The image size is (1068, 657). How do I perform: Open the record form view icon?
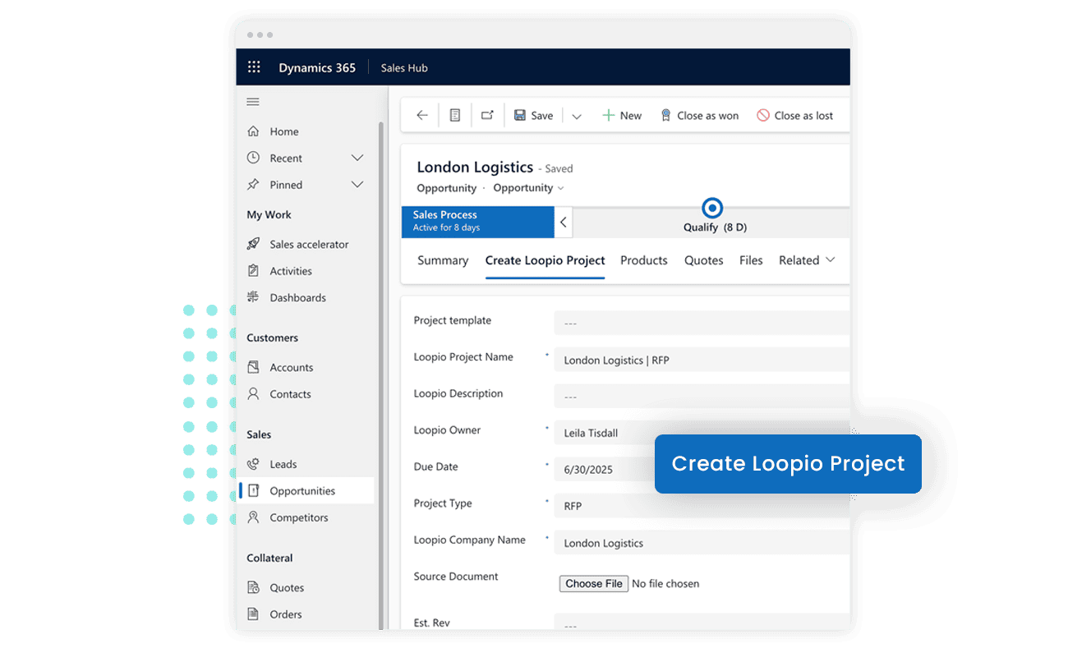point(455,116)
